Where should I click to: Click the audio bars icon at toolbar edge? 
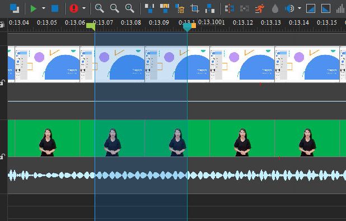[341, 9]
